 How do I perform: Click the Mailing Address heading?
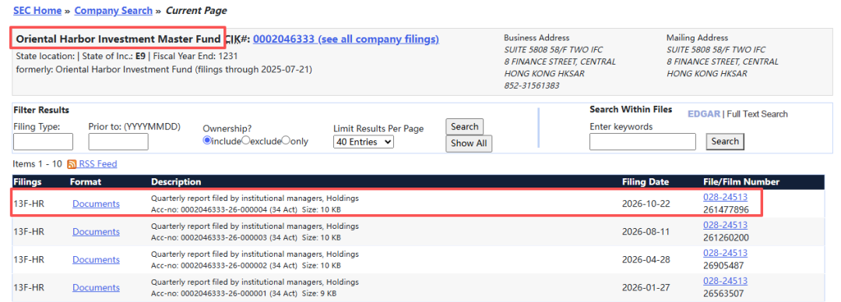point(697,37)
